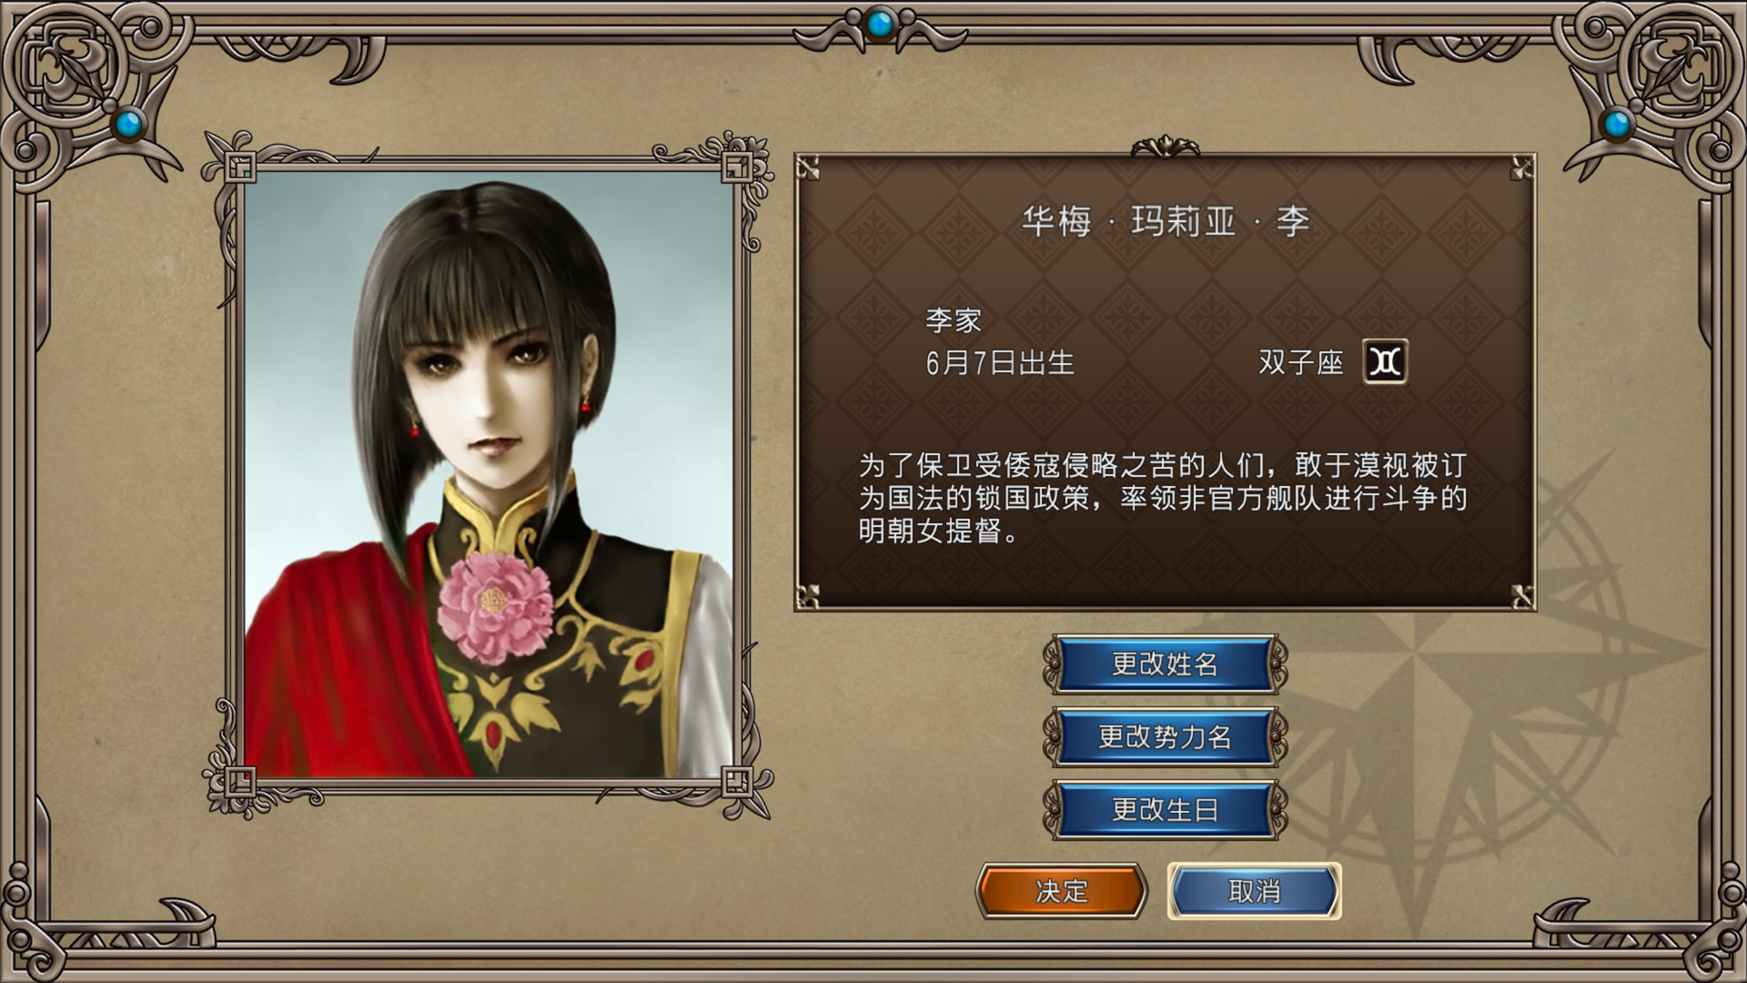Click the character biography paragraph
Viewport: 1747px width, 983px height.
click(x=1163, y=498)
